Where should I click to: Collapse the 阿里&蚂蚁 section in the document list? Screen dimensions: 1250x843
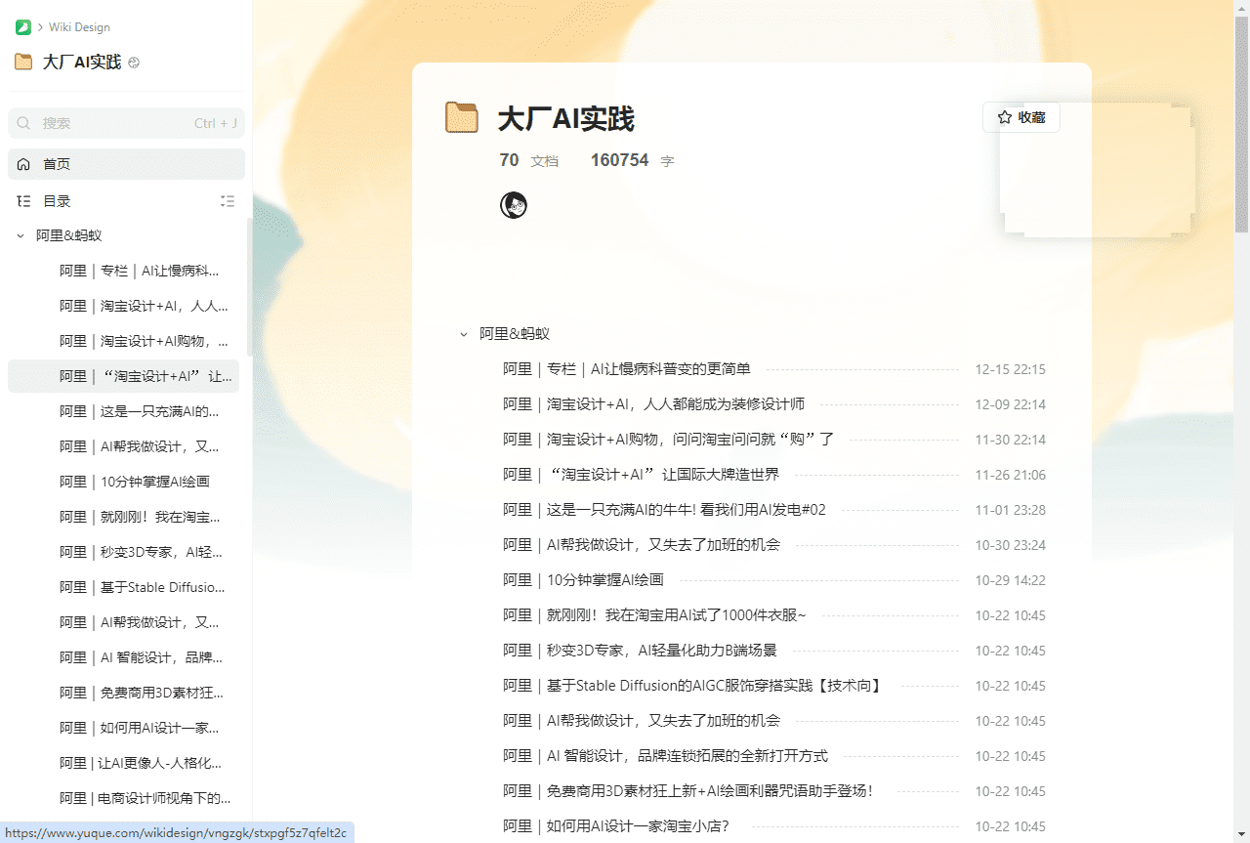pyautogui.click(x=463, y=333)
